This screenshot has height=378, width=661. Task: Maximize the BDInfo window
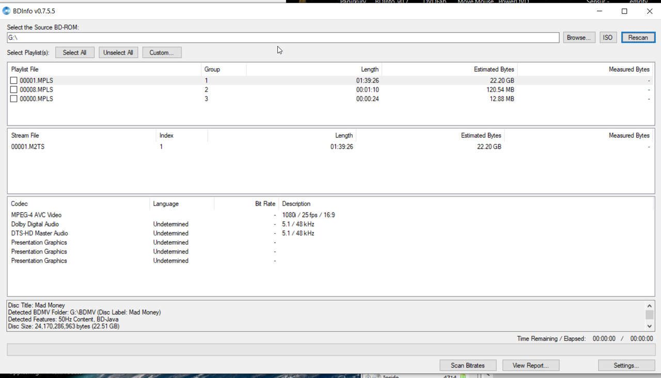[624, 11]
